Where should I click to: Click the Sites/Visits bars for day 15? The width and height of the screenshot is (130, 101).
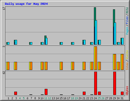[61, 66]
